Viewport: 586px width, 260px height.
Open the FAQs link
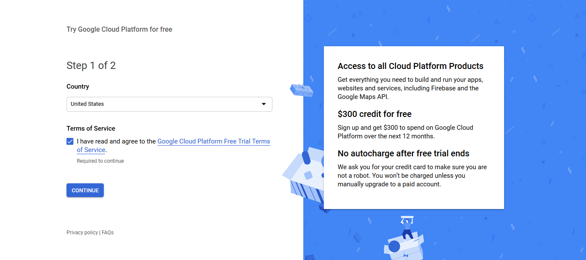[x=108, y=233]
